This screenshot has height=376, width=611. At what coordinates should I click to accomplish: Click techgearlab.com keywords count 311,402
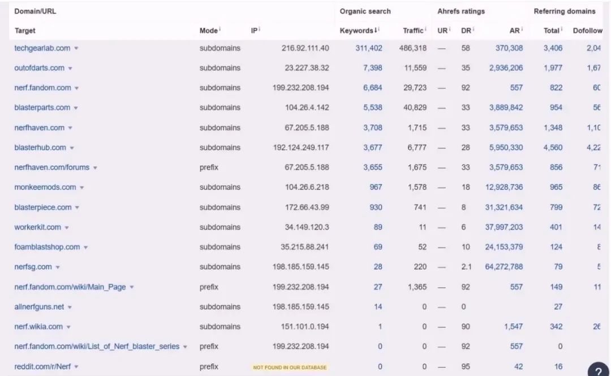(x=368, y=48)
